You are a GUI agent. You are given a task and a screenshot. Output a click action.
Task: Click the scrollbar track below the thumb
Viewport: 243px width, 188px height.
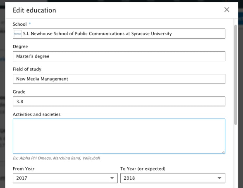pyautogui.click(x=236, y=156)
